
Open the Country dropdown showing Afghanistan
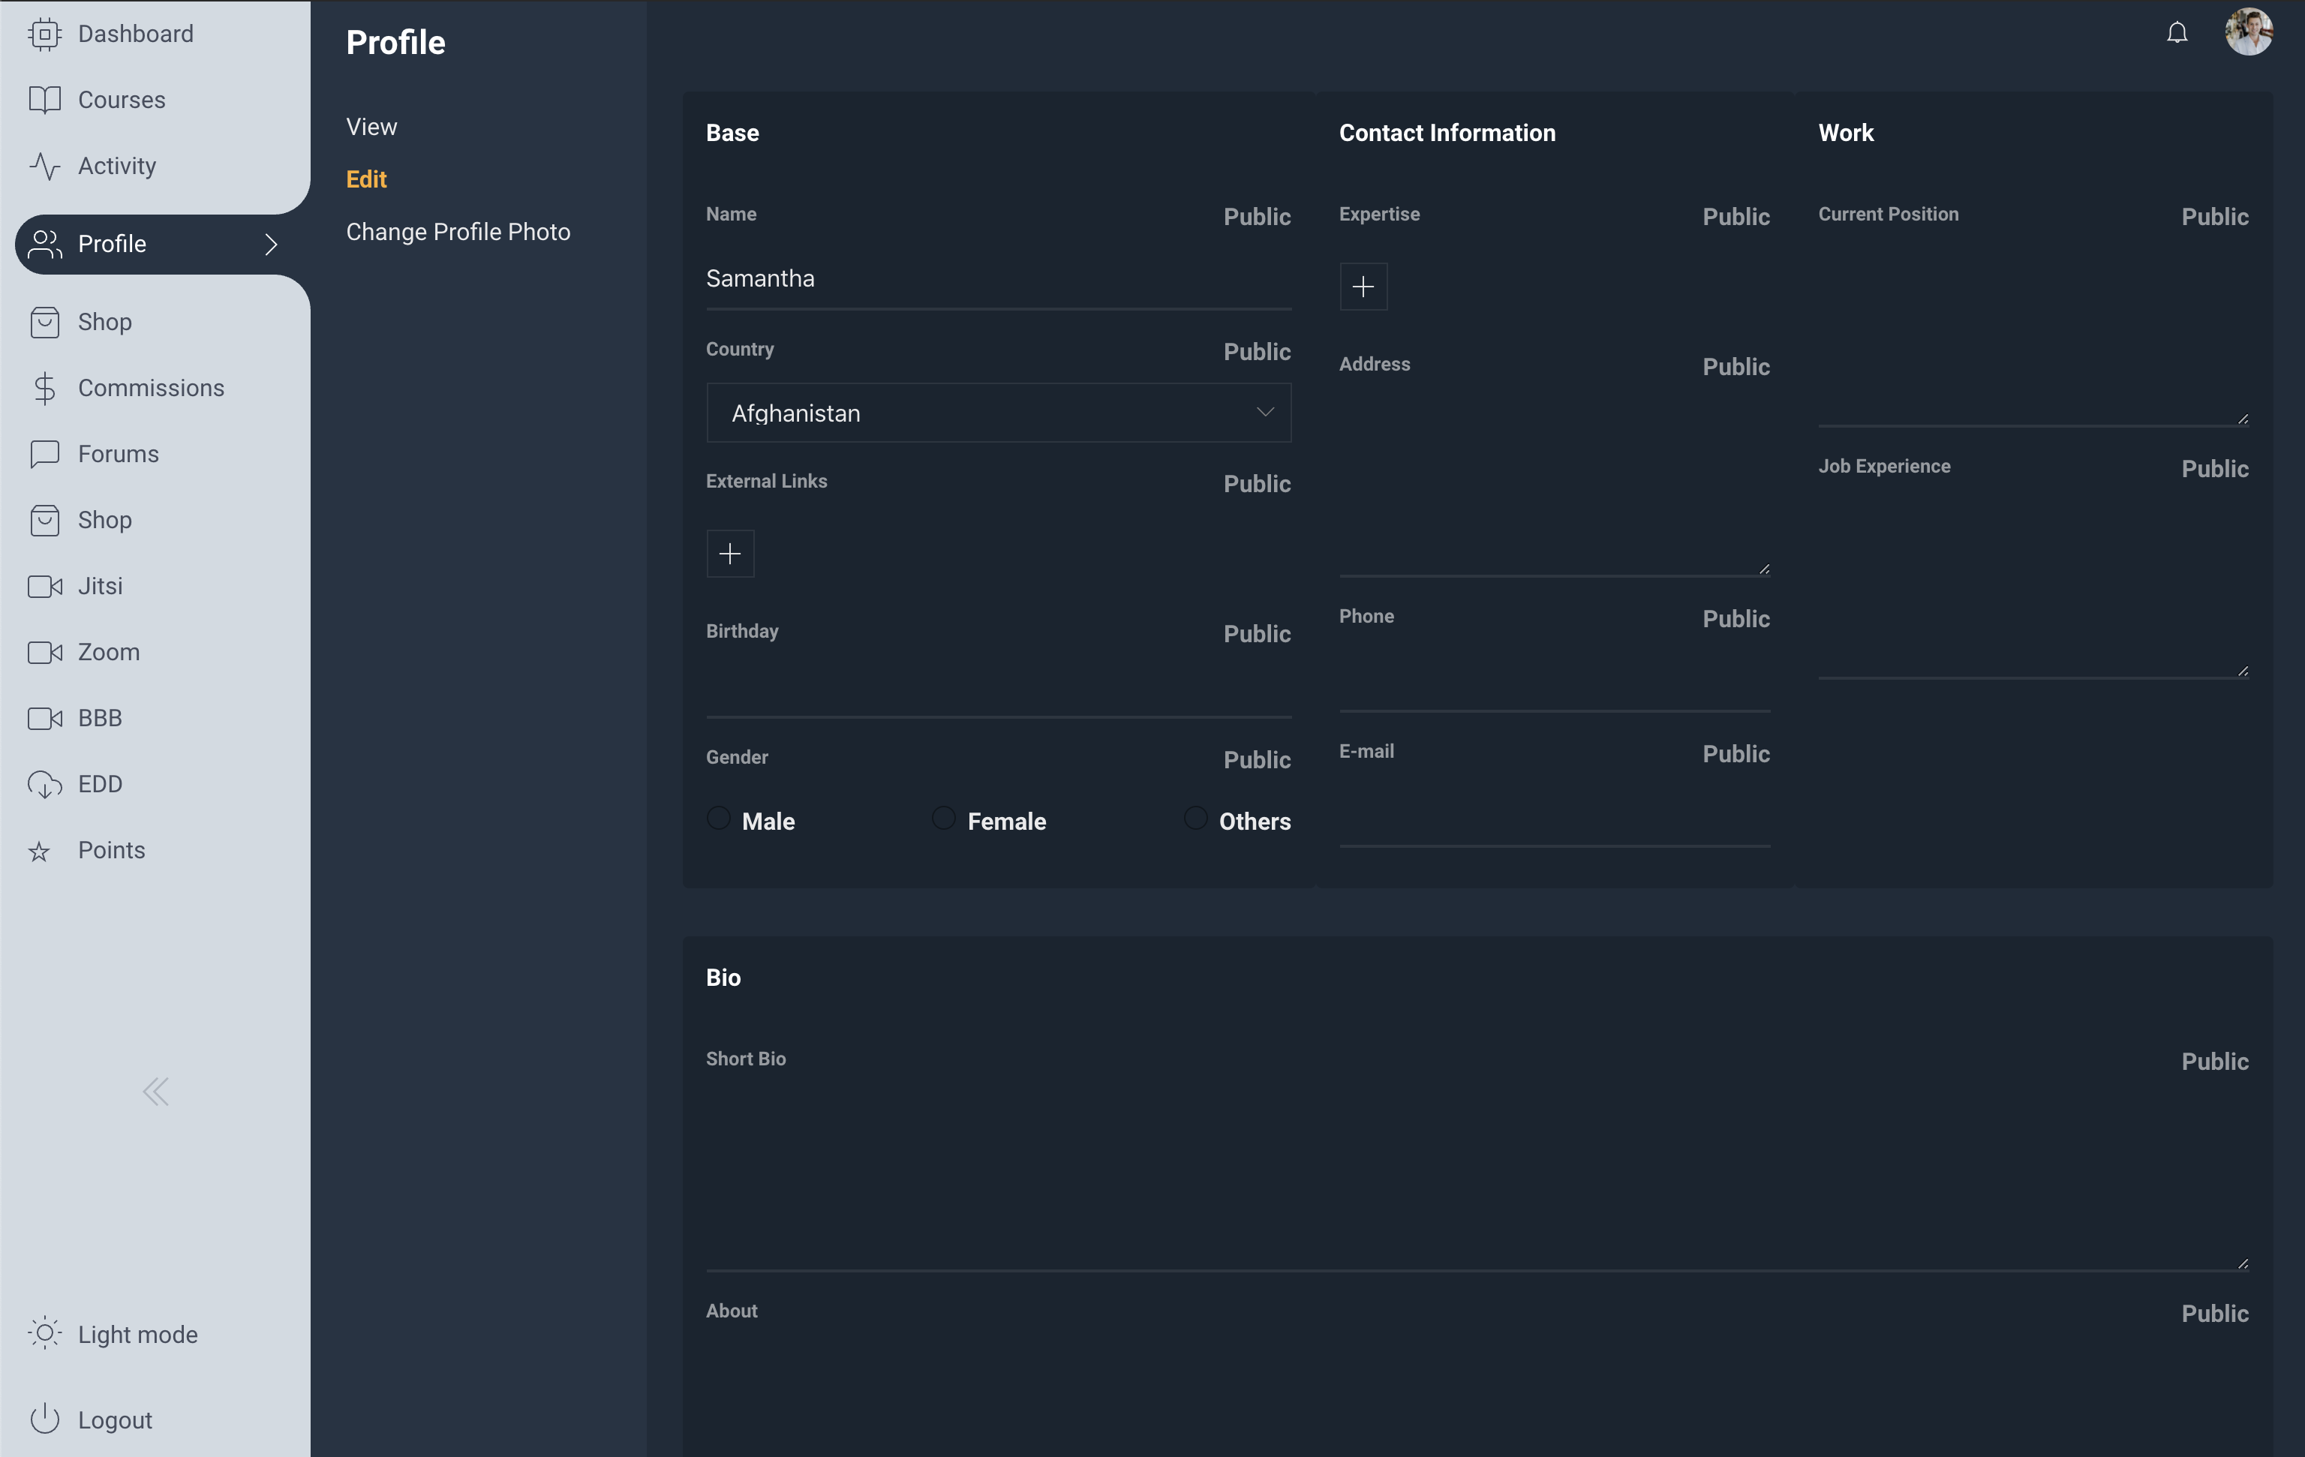tap(999, 413)
